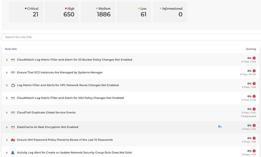Click Huawei icon beside IAM Password Policy rule

pos(13,140)
